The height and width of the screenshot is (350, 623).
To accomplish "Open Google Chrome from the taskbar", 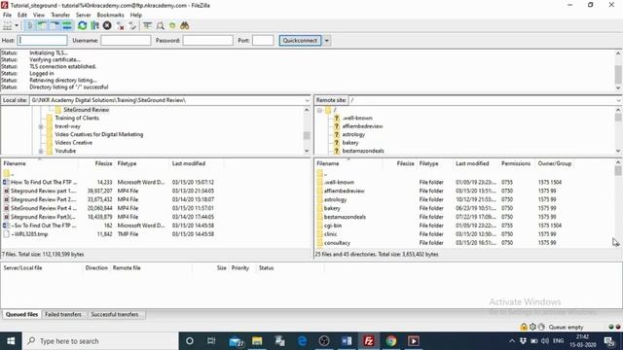I will [391, 341].
